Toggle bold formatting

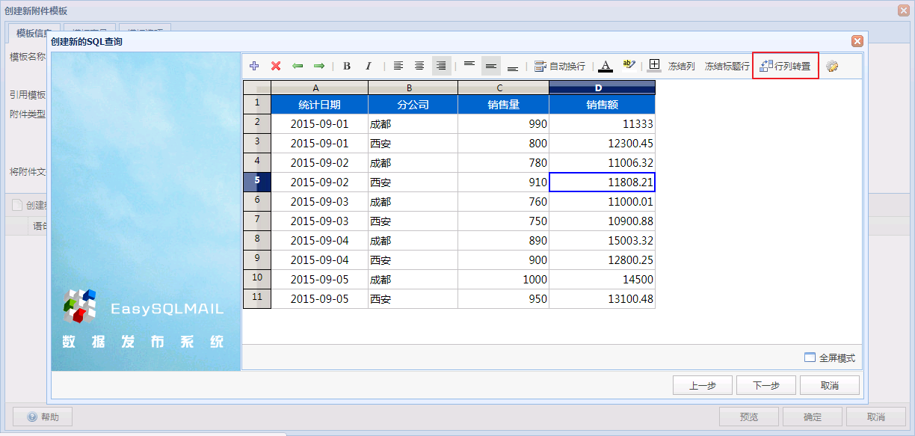coord(347,66)
